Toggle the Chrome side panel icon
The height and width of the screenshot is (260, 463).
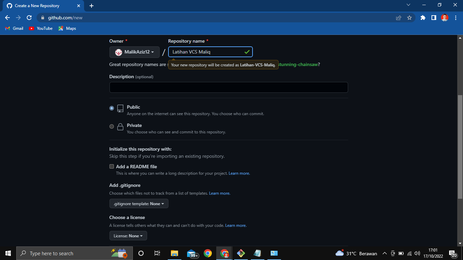(434, 18)
